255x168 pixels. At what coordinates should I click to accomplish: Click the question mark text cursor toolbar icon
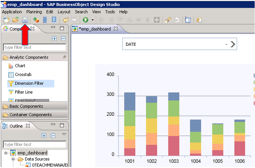coord(188,20)
